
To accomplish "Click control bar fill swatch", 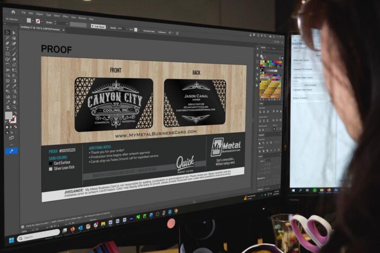I will [x=29, y=21].
